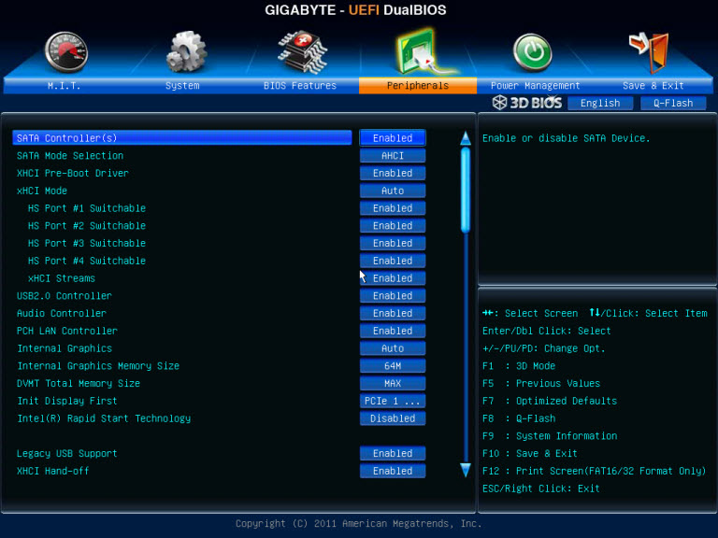Open the BIOS Features tab
718x538 pixels.
pyautogui.click(x=300, y=86)
